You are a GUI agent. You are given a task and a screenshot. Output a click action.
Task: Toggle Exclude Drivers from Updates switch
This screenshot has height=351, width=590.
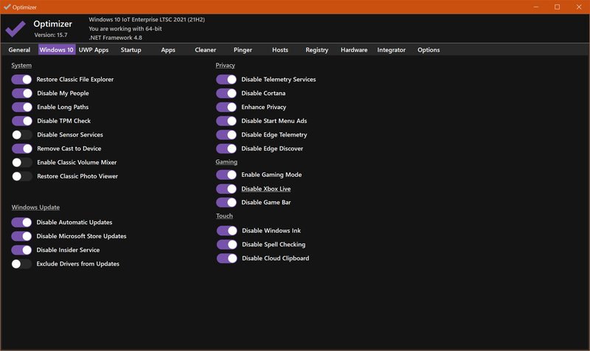[22, 264]
